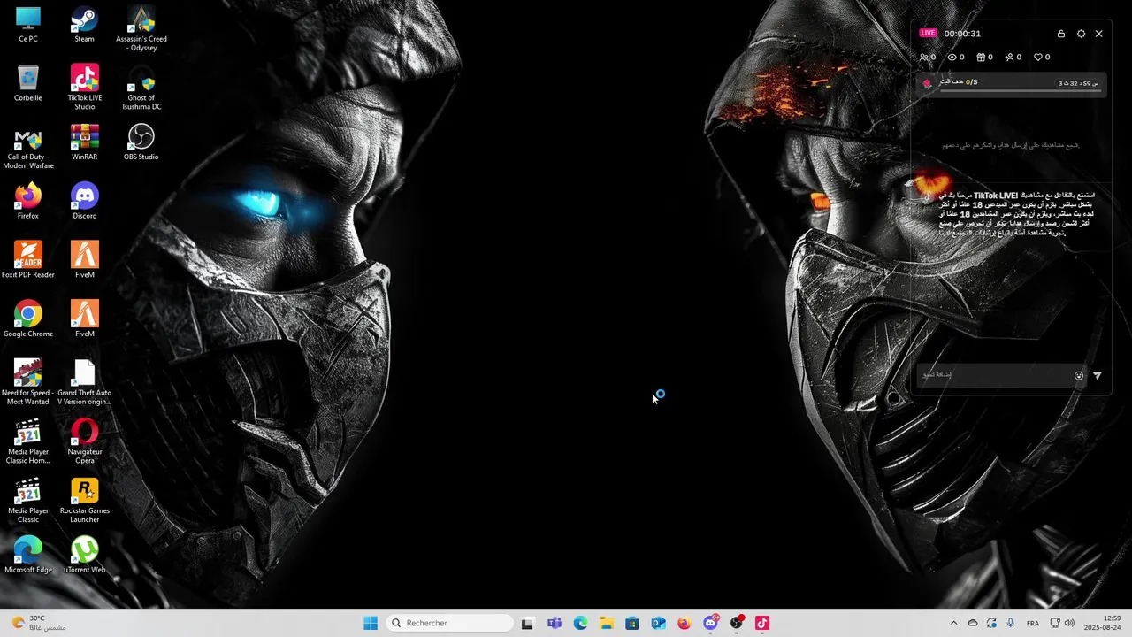Select the Microsoft Edge desktop icon
The height and width of the screenshot is (637, 1132).
[28, 555]
